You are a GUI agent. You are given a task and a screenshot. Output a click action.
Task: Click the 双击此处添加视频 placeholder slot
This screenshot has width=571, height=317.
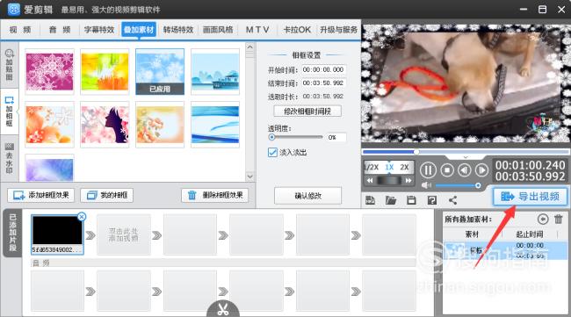pos(124,234)
